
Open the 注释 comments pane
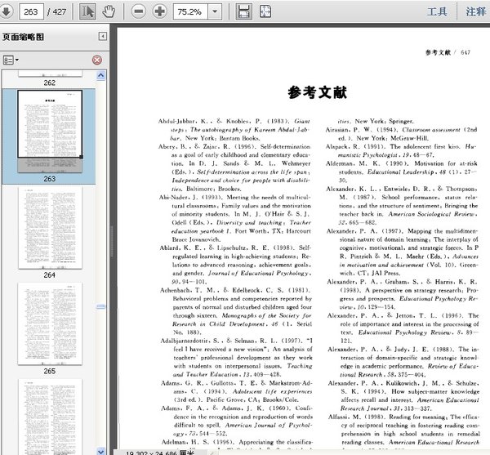click(x=475, y=11)
